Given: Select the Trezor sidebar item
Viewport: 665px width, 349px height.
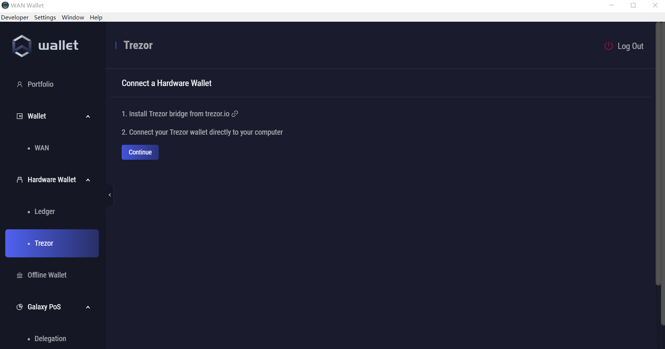Looking at the screenshot, I should (52, 244).
